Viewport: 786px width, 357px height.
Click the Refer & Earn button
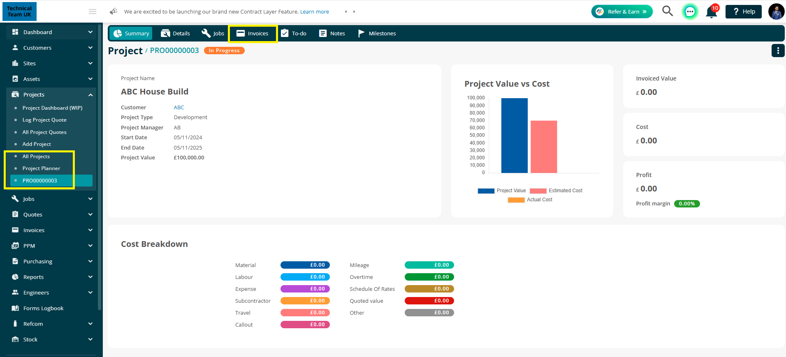point(622,12)
